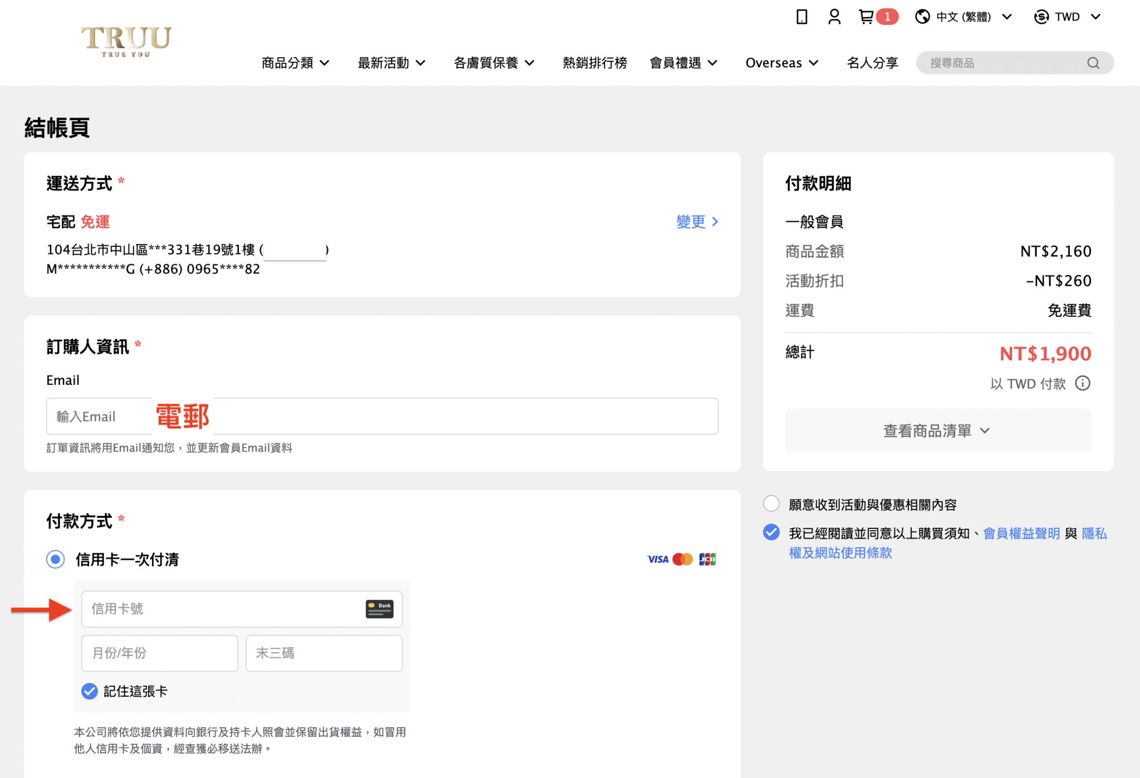Screen dimensions: 1140x778
Task: Open the shopping cart with 1 item
Action: point(866,16)
